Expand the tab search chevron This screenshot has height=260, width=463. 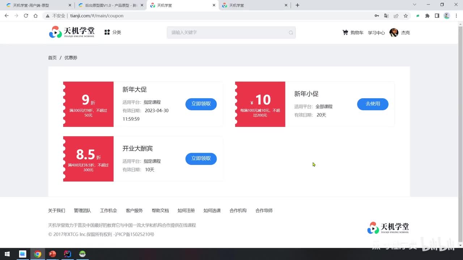[415, 5]
